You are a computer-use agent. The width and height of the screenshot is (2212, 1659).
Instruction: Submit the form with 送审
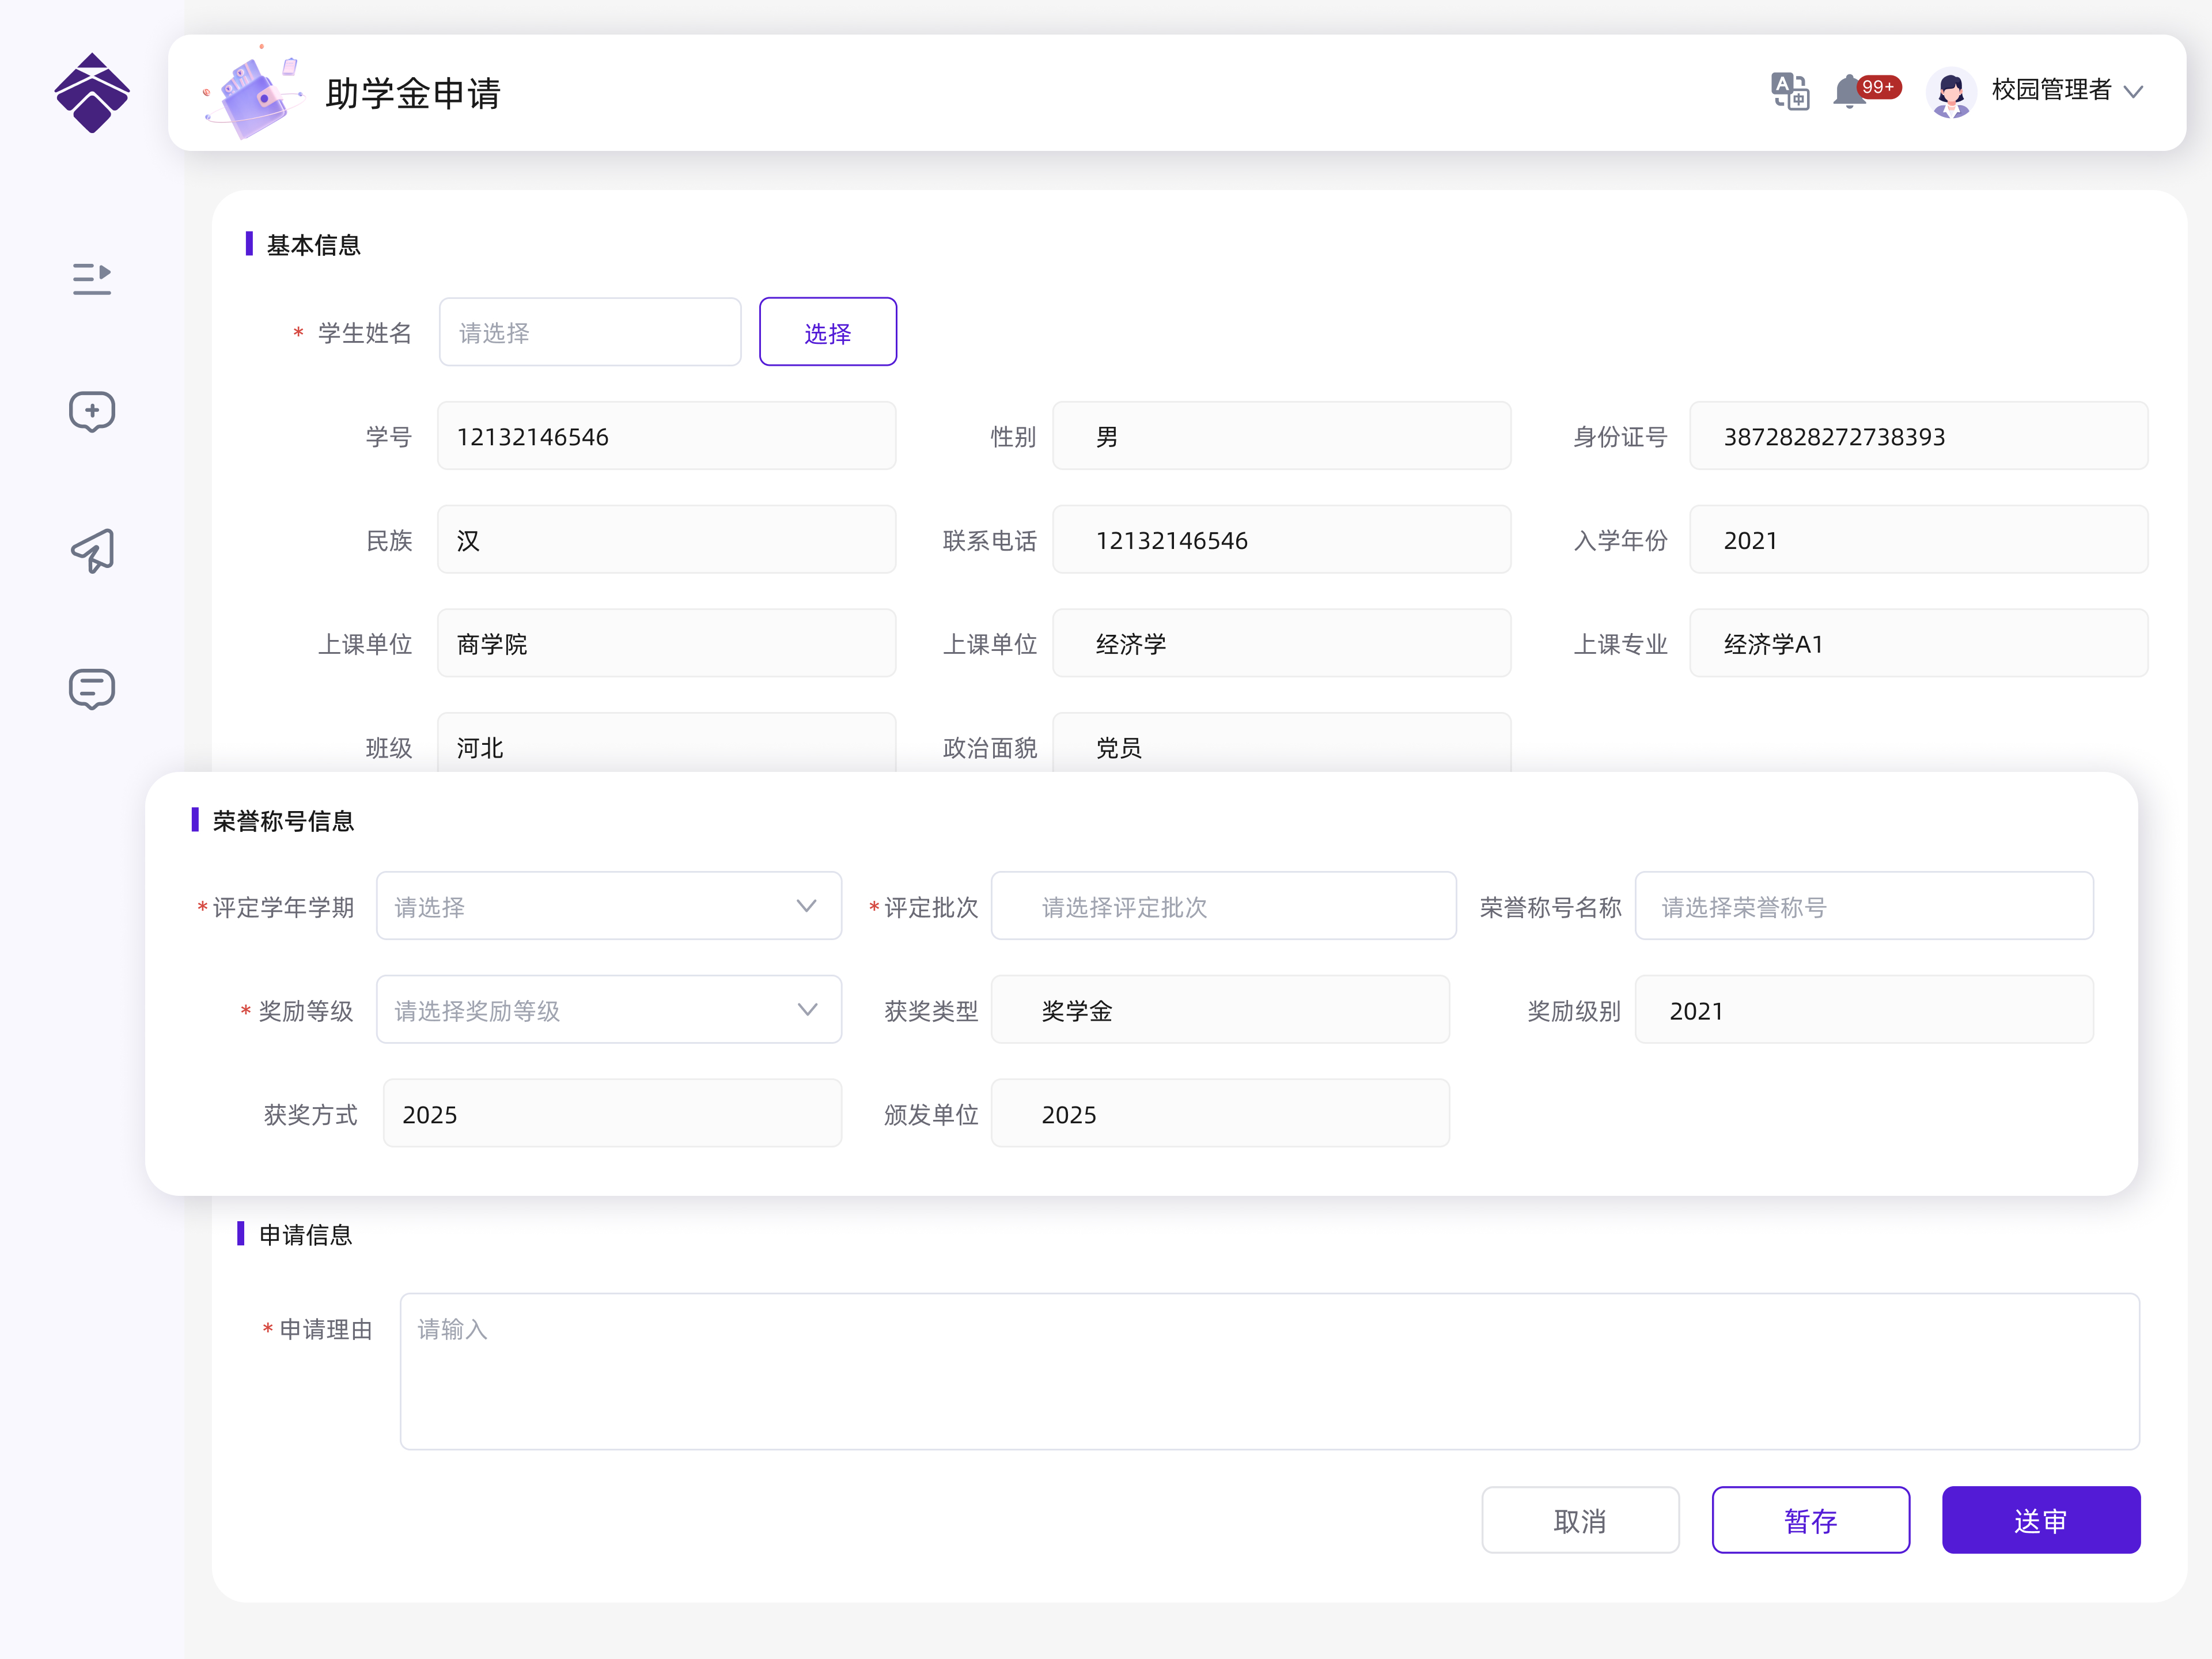pos(2040,1520)
